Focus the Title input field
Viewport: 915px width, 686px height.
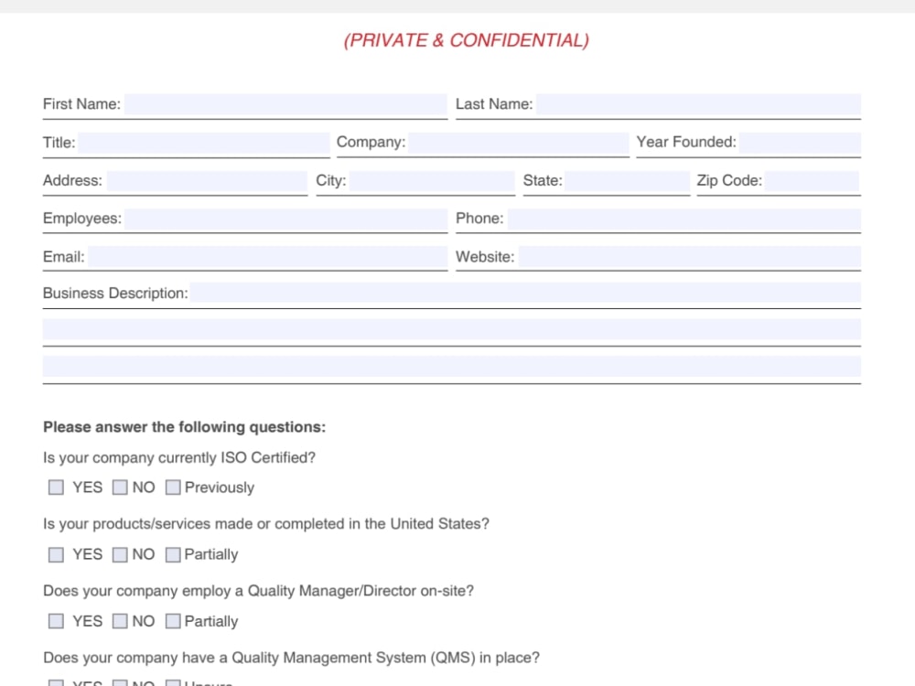coord(204,143)
